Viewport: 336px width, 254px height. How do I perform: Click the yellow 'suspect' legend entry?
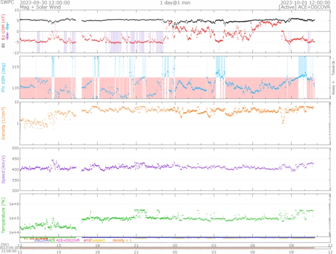(99, 240)
